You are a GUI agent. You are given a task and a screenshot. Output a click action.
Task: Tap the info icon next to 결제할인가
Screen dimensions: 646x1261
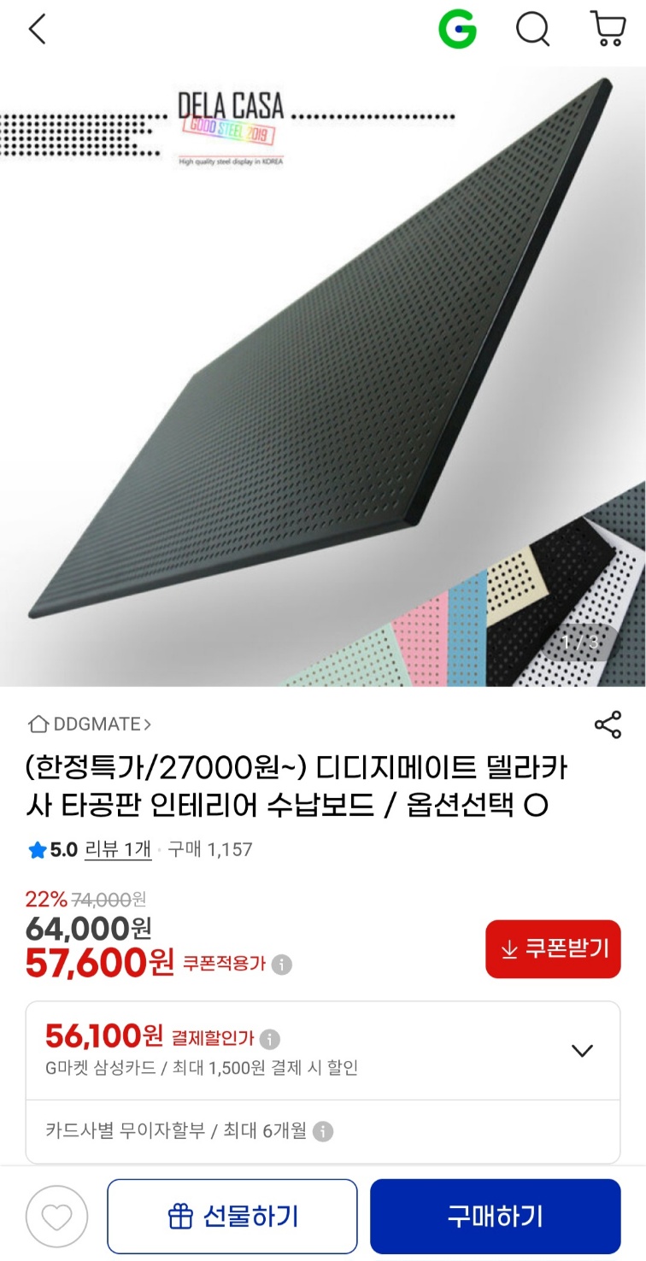point(269,1039)
